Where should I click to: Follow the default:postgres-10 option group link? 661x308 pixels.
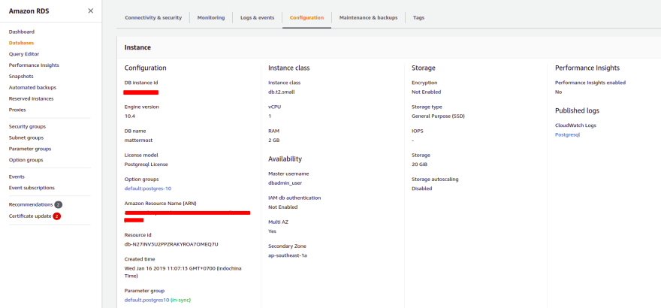tap(148, 189)
